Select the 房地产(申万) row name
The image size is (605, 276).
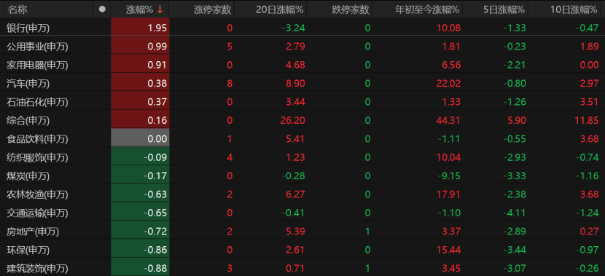[33, 232]
